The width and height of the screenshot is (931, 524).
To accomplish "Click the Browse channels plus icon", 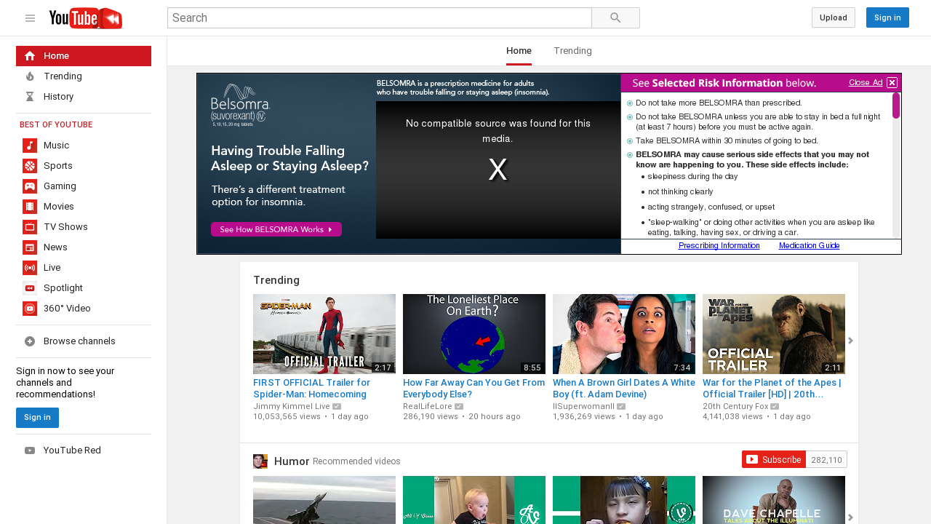I will pyautogui.click(x=30, y=341).
